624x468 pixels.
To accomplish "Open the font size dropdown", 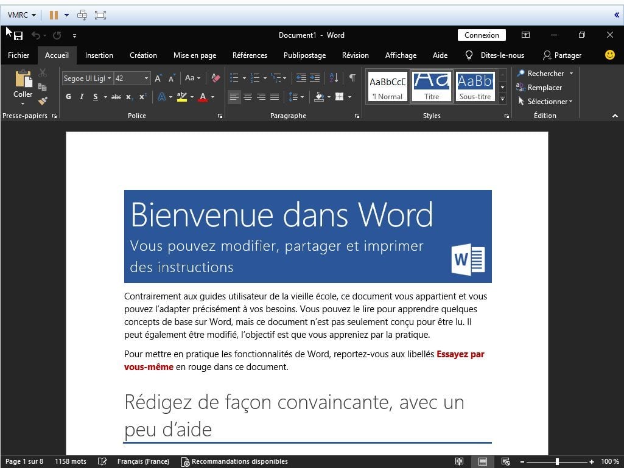I will [x=146, y=79].
